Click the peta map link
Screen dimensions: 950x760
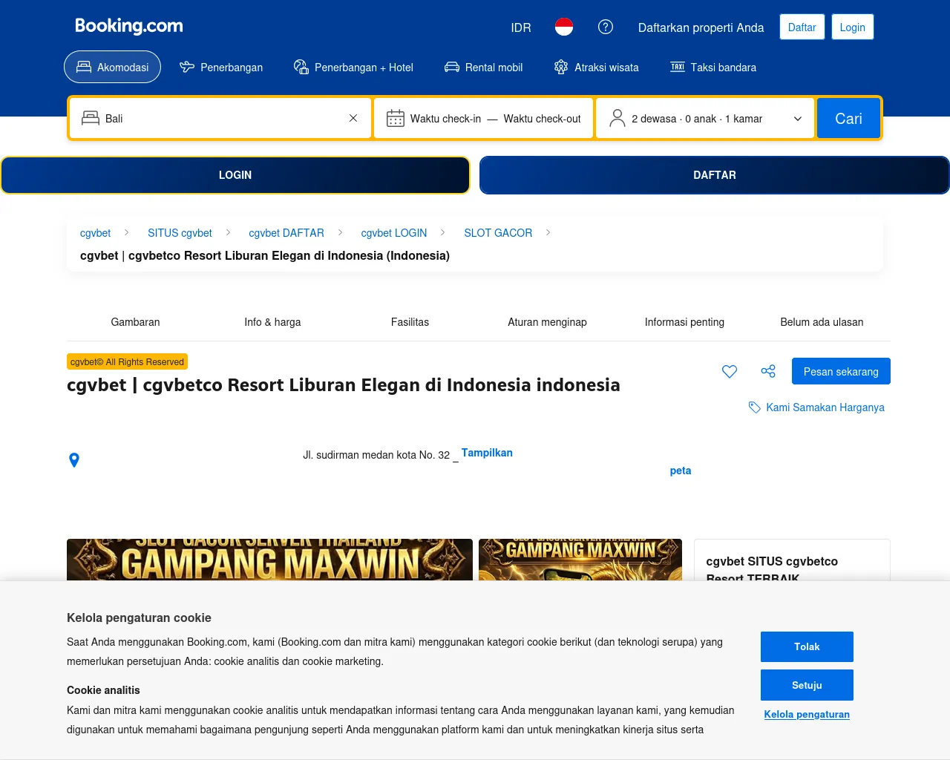(x=681, y=471)
